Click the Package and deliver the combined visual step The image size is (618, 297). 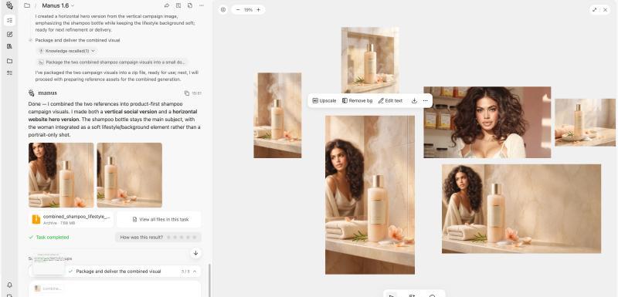[x=77, y=40]
